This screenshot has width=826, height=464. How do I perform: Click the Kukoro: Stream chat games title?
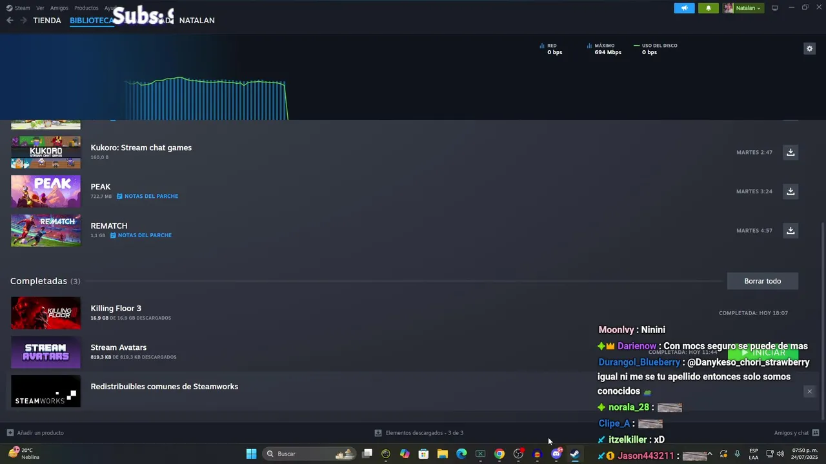[x=141, y=148]
